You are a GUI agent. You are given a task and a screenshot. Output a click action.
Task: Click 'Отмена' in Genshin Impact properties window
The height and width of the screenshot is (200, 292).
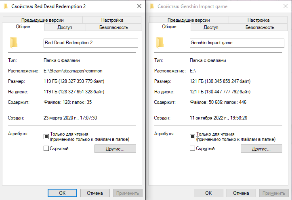coord(242,193)
